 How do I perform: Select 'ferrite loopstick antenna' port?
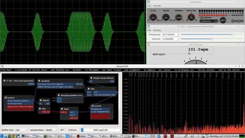click(20, 101)
